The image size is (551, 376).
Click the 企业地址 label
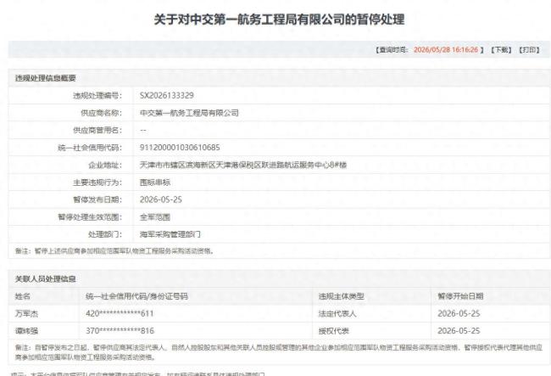[105, 165]
